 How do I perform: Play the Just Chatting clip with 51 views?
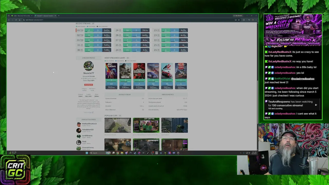[x=146, y=125]
